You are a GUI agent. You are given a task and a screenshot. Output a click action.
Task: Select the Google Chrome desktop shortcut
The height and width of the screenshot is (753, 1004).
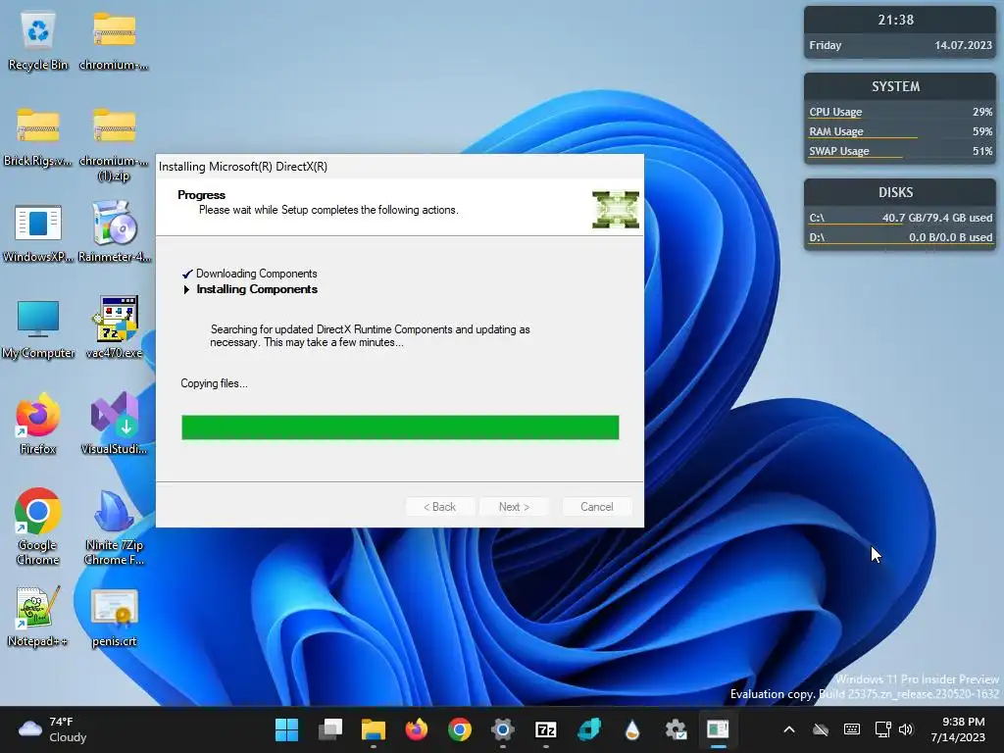[x=38, y=527]
